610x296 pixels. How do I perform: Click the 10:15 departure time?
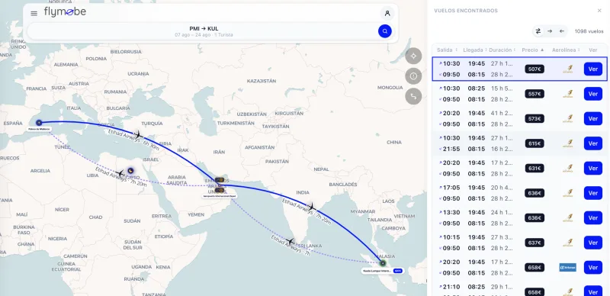coord(451,237)
